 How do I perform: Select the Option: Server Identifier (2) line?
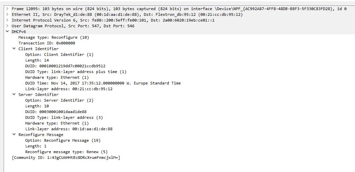pos(59,100)
